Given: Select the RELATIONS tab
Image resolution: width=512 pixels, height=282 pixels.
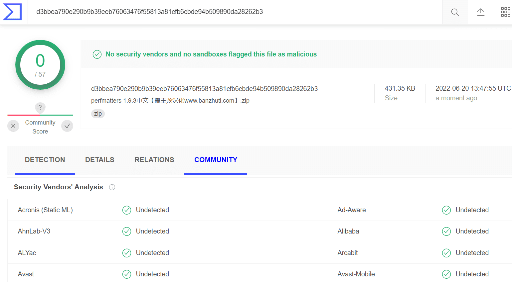Looking at the screenshot, I should pyautogui.click(x=154, y=160).
